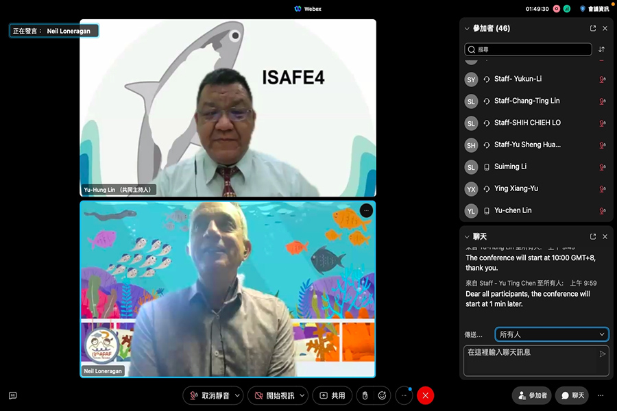This screenshot has width=617, height=411.
Task: Open more options on Neil Loneragan's video
Action: pyautogui.click(x=366, y=211)
